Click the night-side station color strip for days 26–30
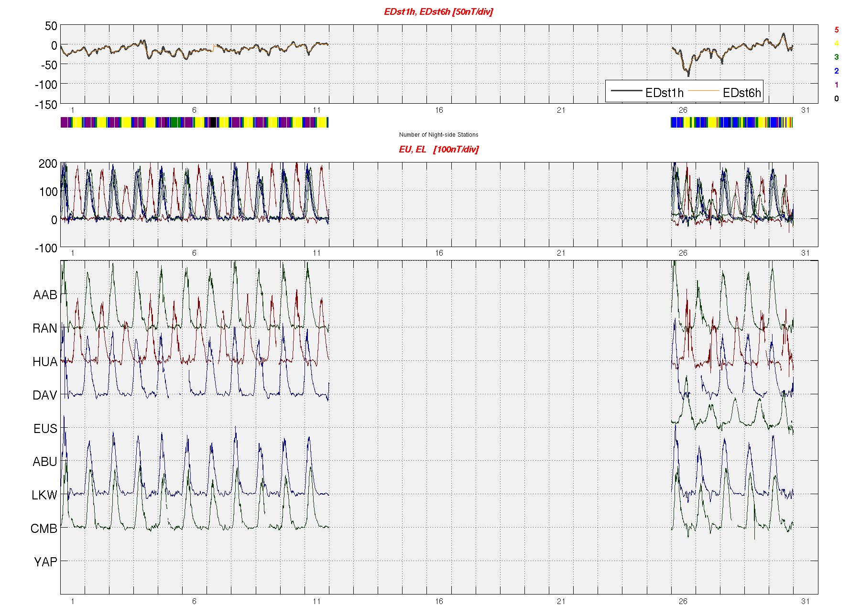 732,122
